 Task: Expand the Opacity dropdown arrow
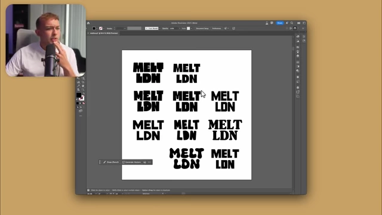(180, 29)
